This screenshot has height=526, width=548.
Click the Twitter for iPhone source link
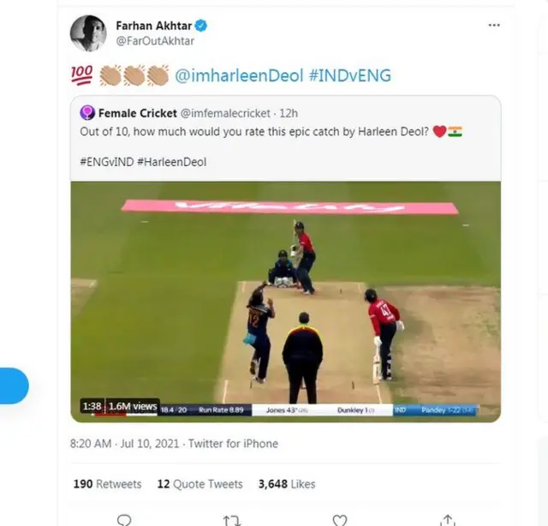pos(235,444)
